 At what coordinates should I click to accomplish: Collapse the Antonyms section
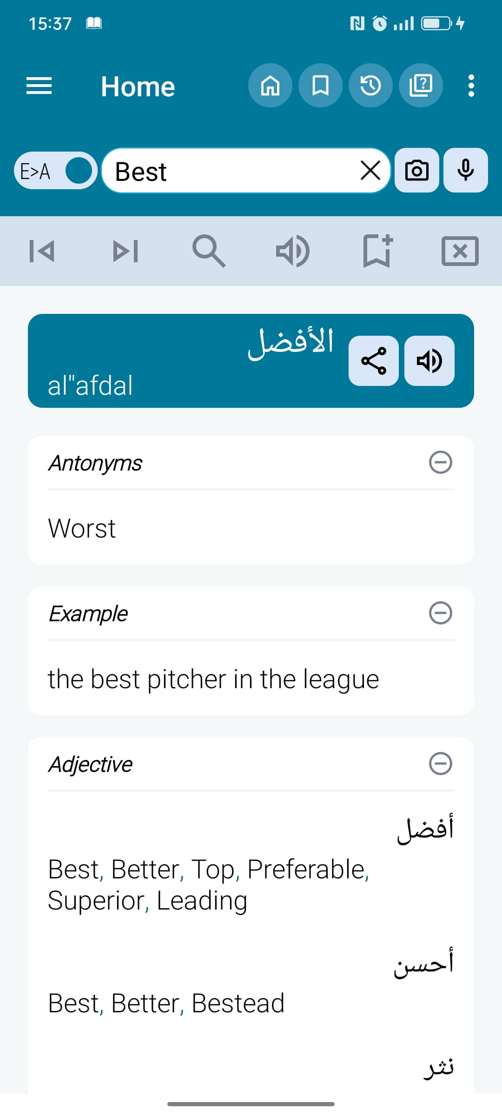point(442,463)
